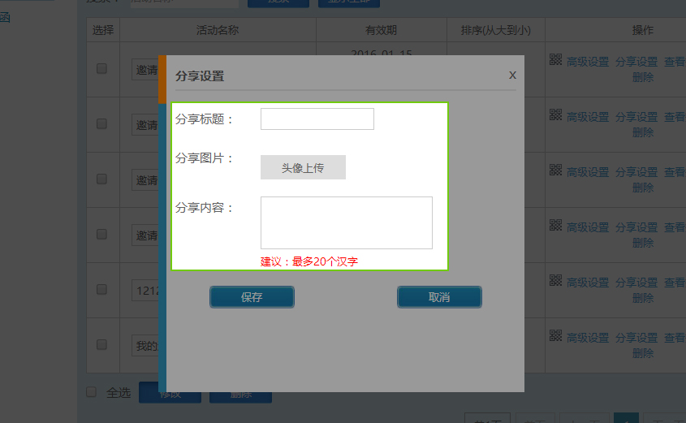This screenshot has height=423, width=686.
Task: Click the 1212 activity name field
Action: 145,291
